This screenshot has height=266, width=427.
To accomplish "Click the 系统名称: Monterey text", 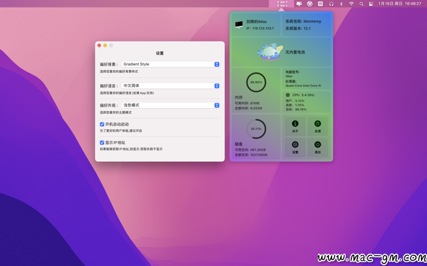I will coord(303,21).
